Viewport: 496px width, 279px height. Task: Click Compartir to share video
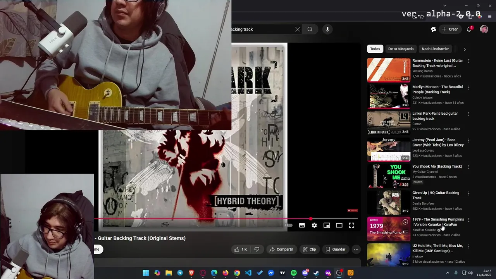281,249
